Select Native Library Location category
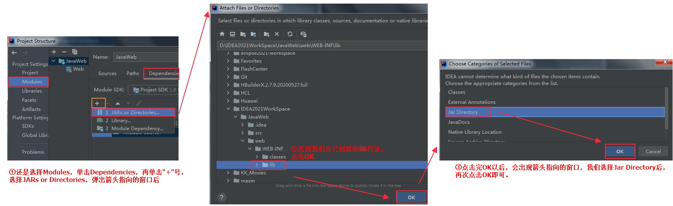673x206 pixels. click(x=555, y=132)
